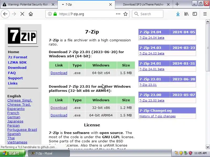Open the Library bookshelf icon

click(x=186, y=14)
